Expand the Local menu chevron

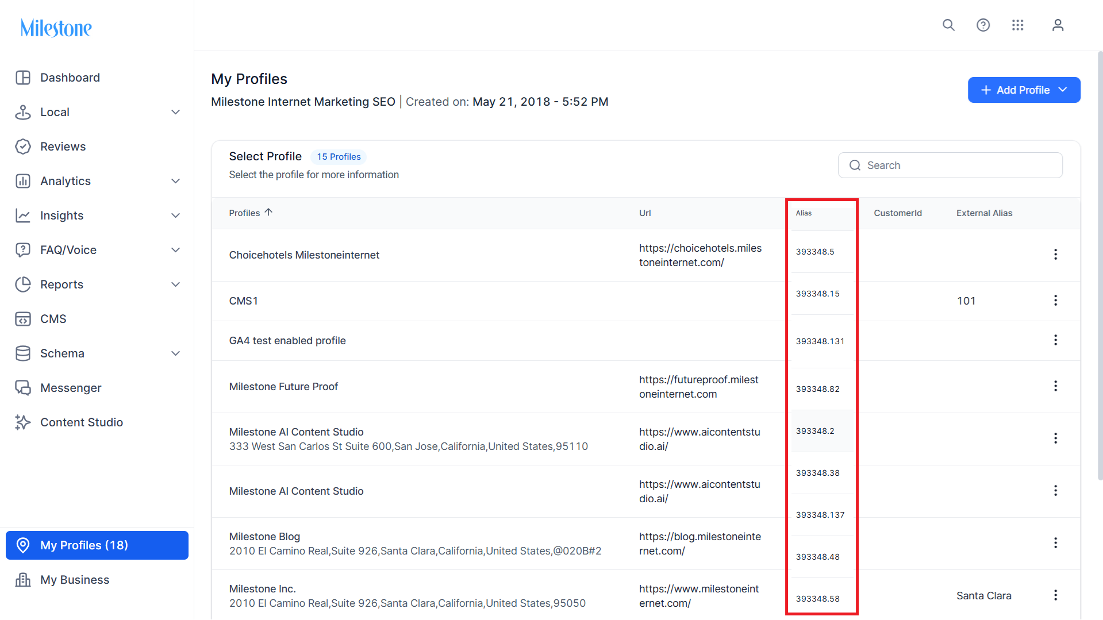[176, 112]
